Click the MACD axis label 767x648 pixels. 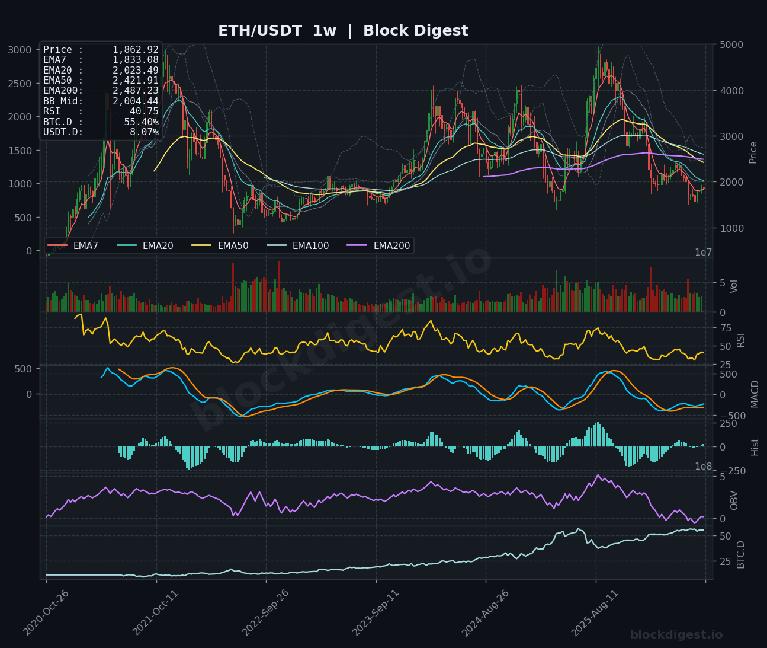pyautogui.click(x=755, y=394)
